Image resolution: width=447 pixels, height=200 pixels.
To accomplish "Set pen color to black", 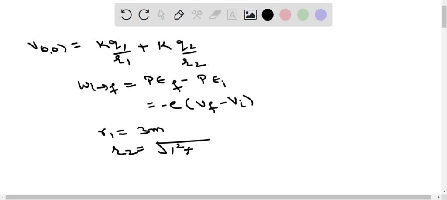I will click(x=268, y=14).
